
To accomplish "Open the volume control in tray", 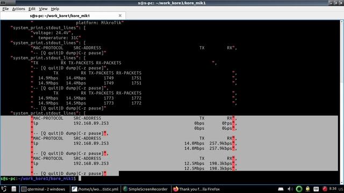I will tap(290, 189).
